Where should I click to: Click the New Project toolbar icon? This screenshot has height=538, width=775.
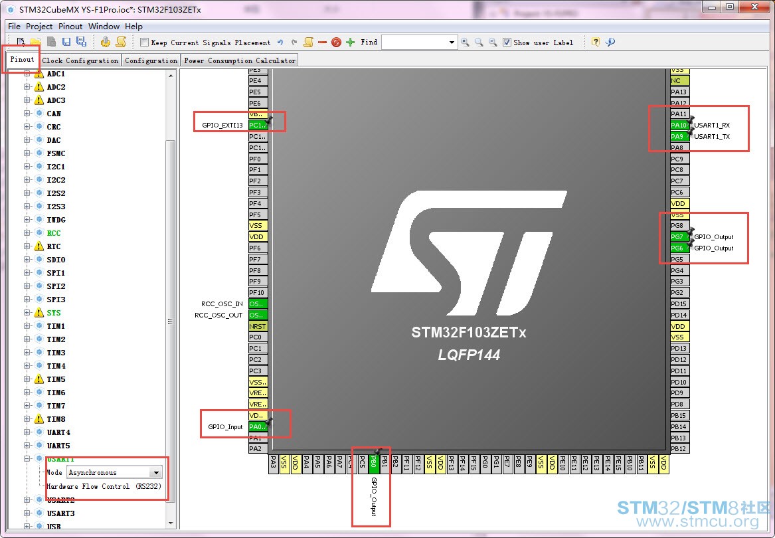[x=21, y=42]
